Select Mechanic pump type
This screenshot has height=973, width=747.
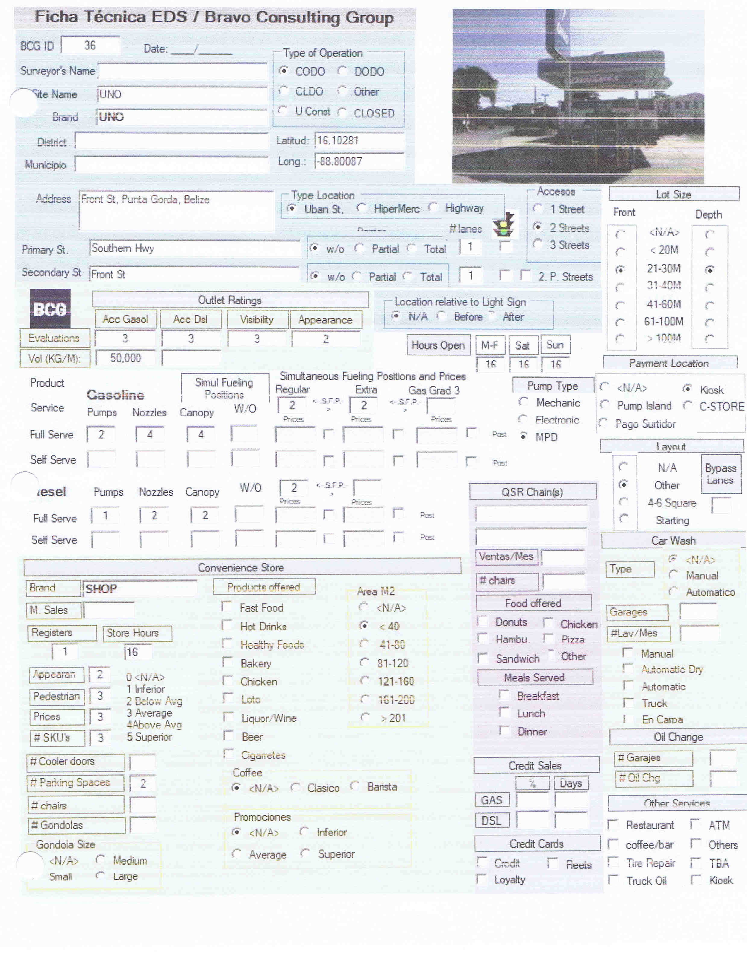[523, 402]
